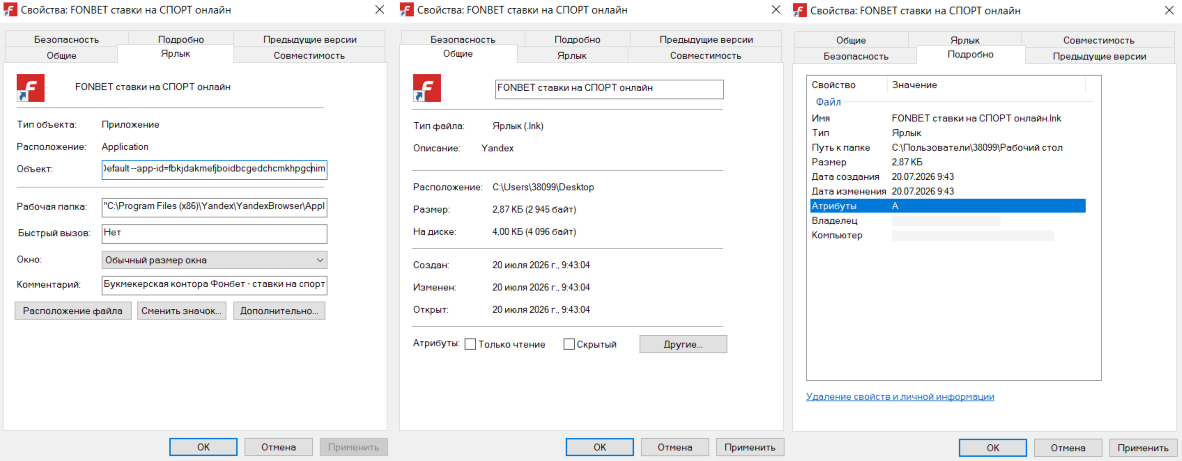Click Применить in the middle window
1182x461 pixels.
pyautogui.click(x=750, y=447)
